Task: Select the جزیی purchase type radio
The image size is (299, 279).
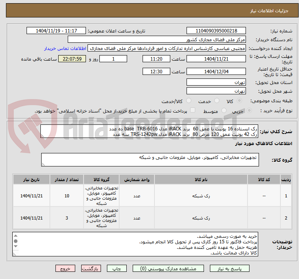Action: tap(249, 110)
